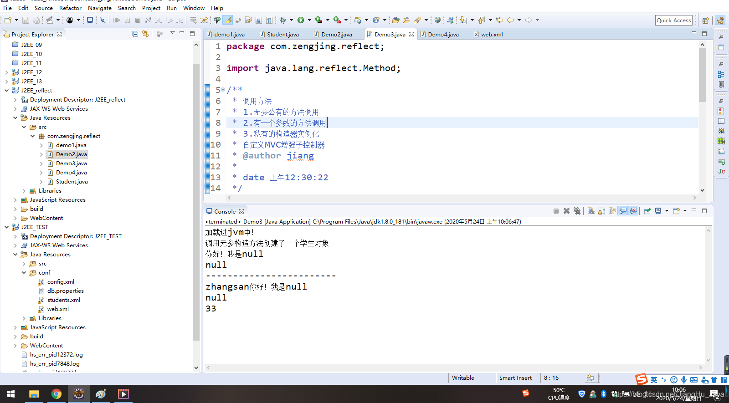Viewport: 729px width, 403px height.
Task: Expand the J2EE_12 project node
Action: click(7, 72)
